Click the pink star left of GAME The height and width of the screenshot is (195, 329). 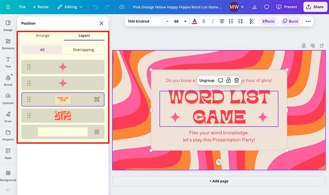click(x=175, y=117)
